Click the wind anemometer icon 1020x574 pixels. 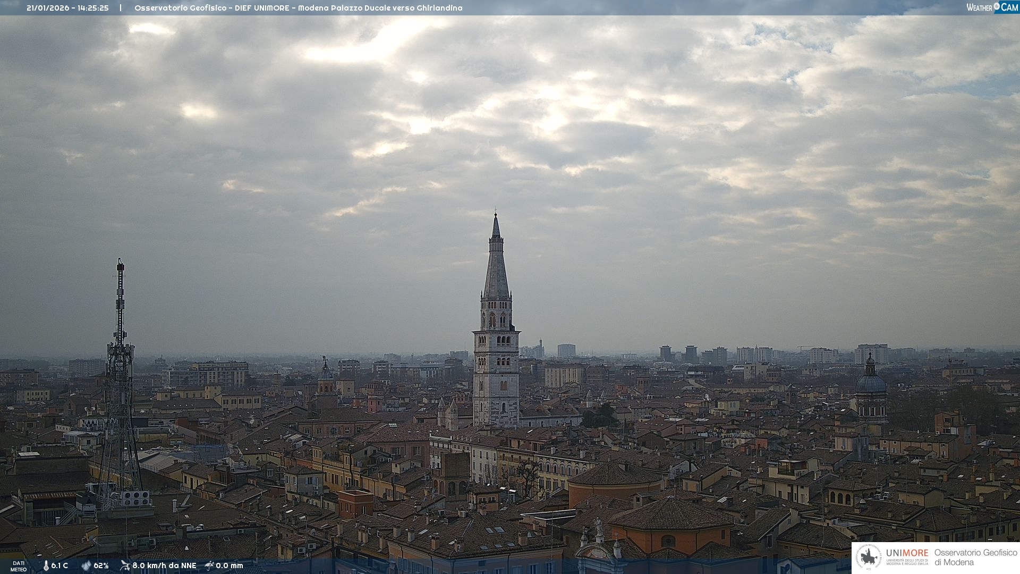[x=125, y=565]
